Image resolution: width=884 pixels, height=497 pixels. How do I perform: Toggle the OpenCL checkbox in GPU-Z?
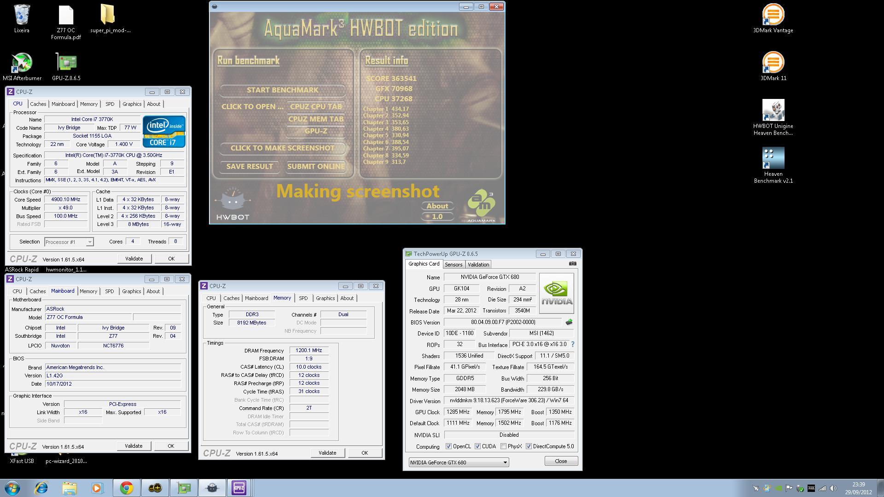tap(448, 446)
